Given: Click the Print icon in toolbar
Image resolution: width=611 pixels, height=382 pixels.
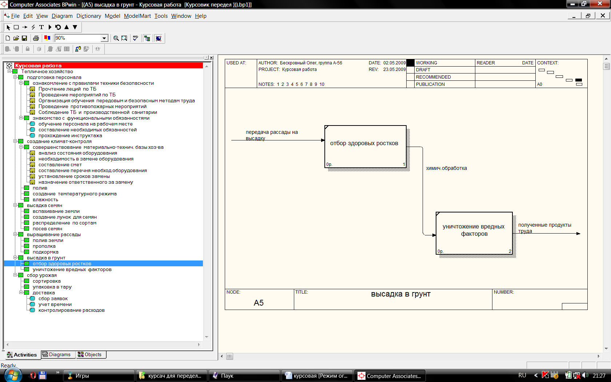Looking at the screenshot, I should [36, 38].
